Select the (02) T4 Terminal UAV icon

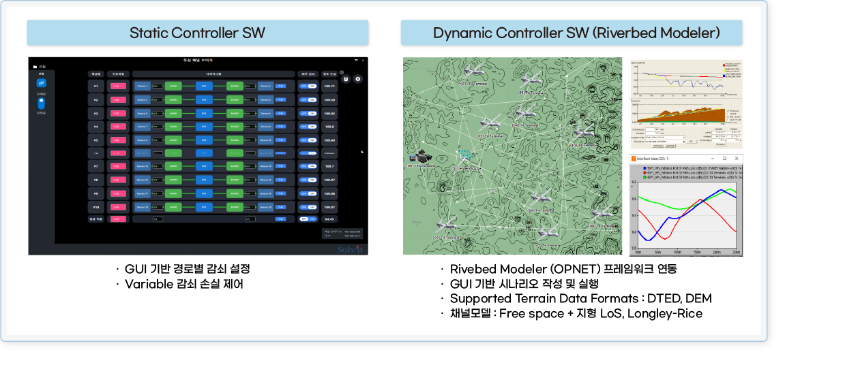490,123
